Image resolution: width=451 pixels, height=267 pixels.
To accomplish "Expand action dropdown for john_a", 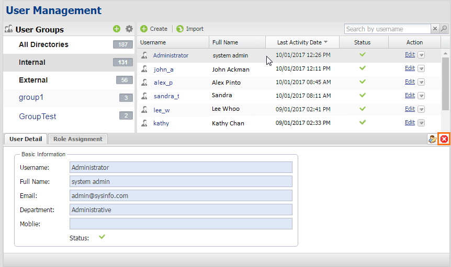I will pos(421,68).
